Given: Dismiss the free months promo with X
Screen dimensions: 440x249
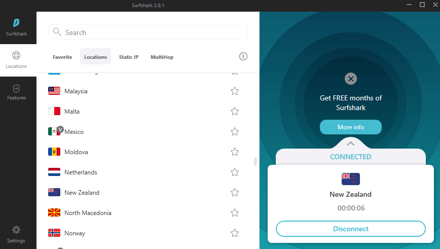Looking at the screenshot, I should [351, 79].
